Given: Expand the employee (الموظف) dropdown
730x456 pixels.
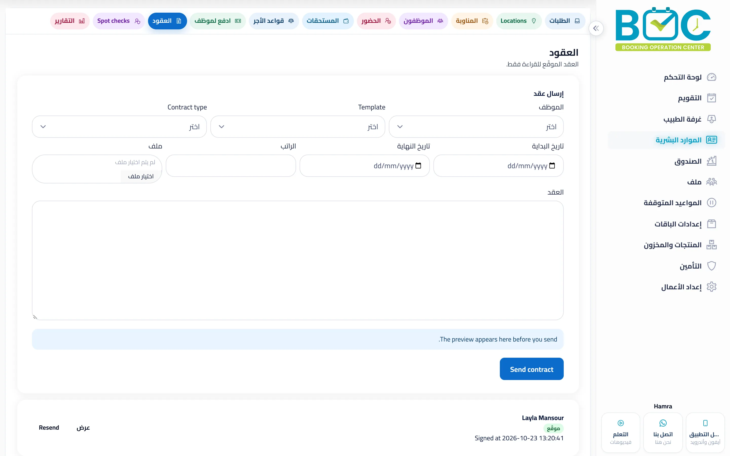Looking at the screenshot, I should click(476, 127).
